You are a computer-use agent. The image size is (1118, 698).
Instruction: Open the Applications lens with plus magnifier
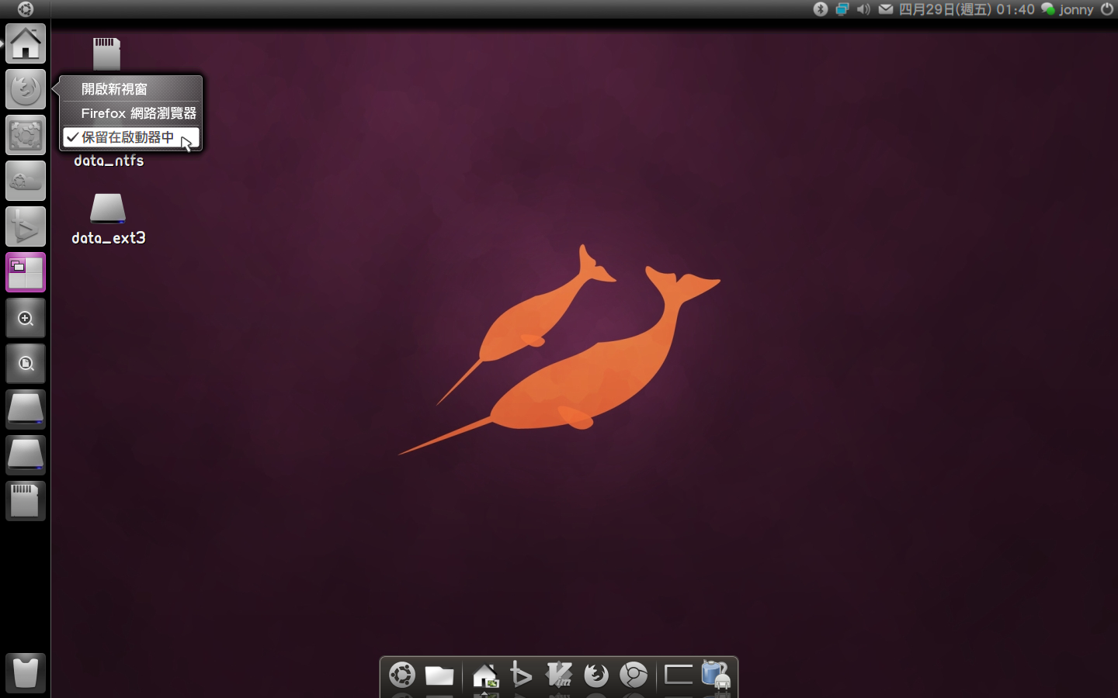click(x=26, y=318)
